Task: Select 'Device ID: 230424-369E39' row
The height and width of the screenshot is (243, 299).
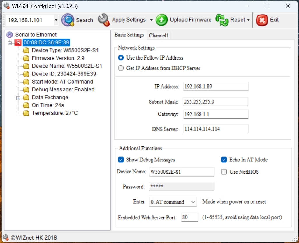Action: pyautogui.click(x=64, y=74)
